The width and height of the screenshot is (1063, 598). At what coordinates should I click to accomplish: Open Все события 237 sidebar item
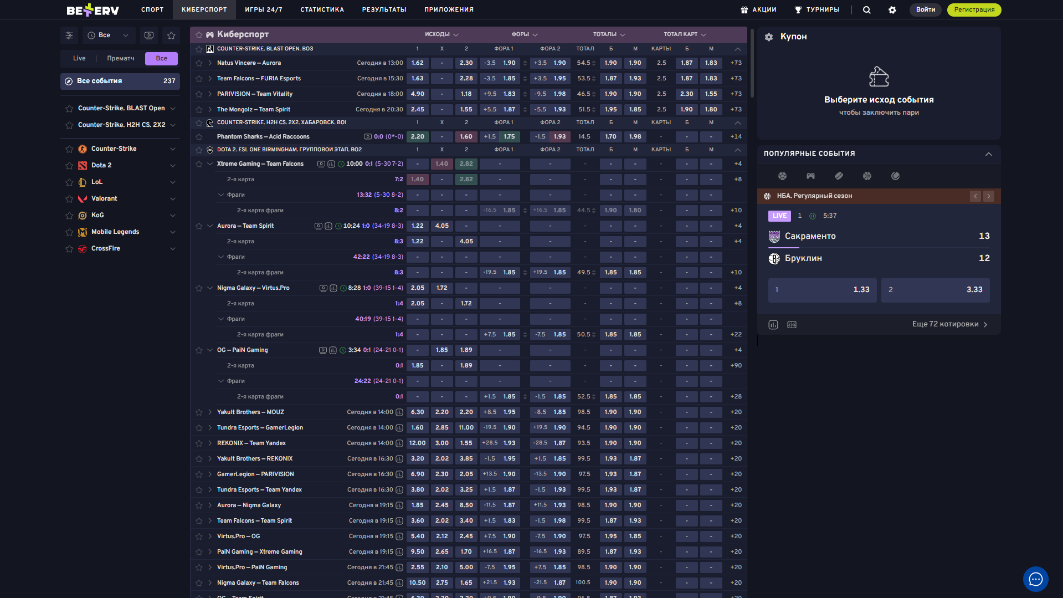pyautogui.click(x=120, y=81)
